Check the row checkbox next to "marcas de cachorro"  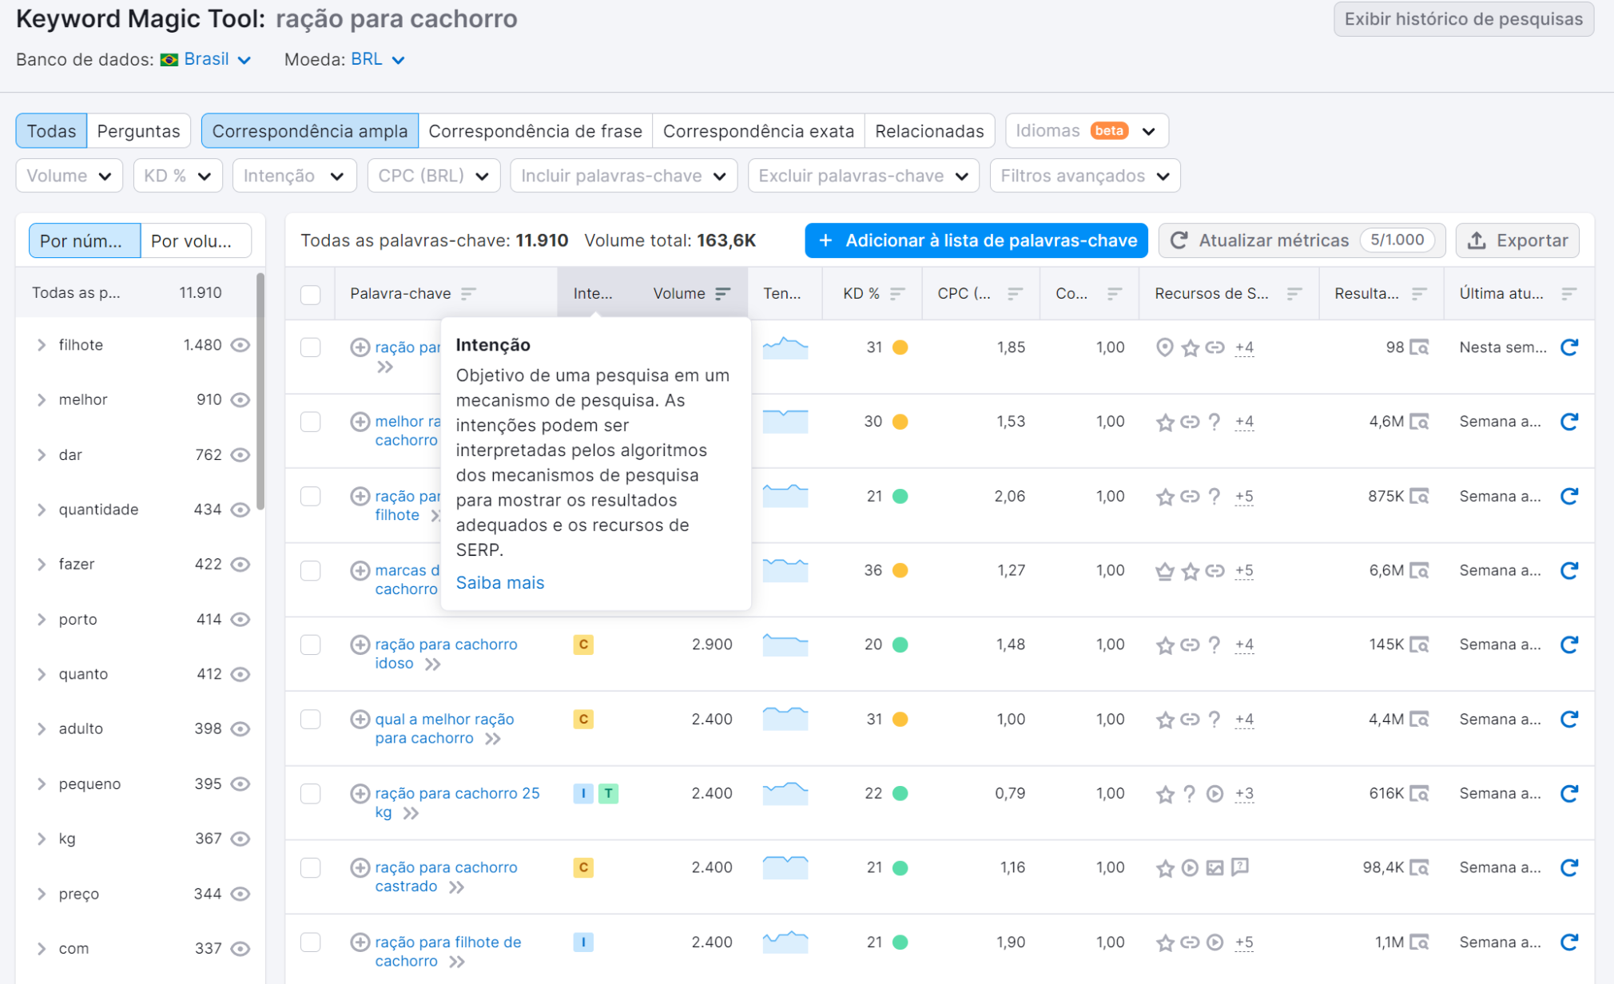311,570
